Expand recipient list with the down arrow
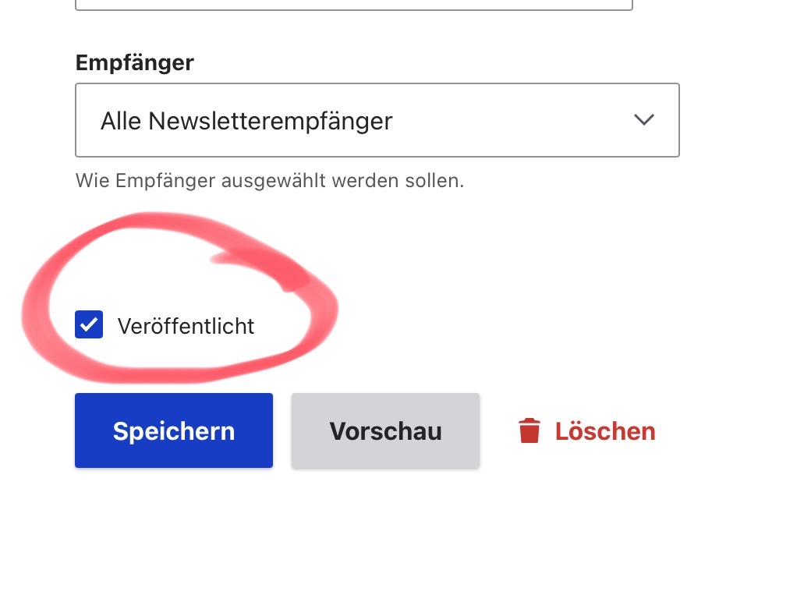The width and height of the screenshot is (797, 595). (x=643, y=120)
